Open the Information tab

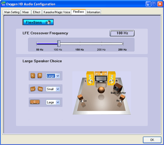point(93,12)
